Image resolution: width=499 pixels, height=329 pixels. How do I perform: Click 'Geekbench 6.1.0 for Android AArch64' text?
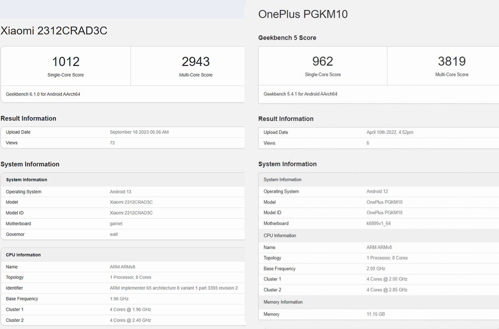tap(43, 94)
